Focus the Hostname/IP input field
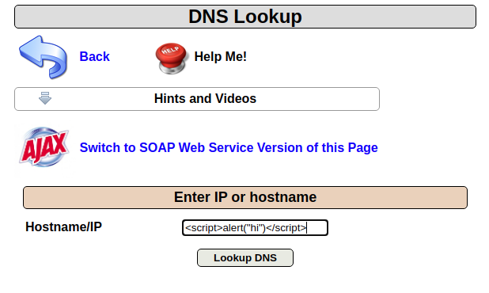 click(x=255, y=228)
